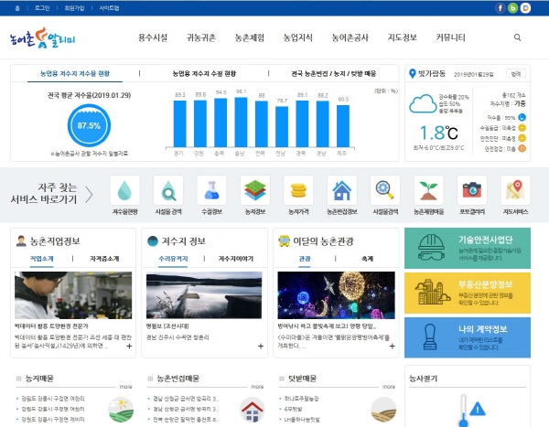549x427 pixels.
Task: Open the 저수율현황 water drop shortcut
Action: 125,191
